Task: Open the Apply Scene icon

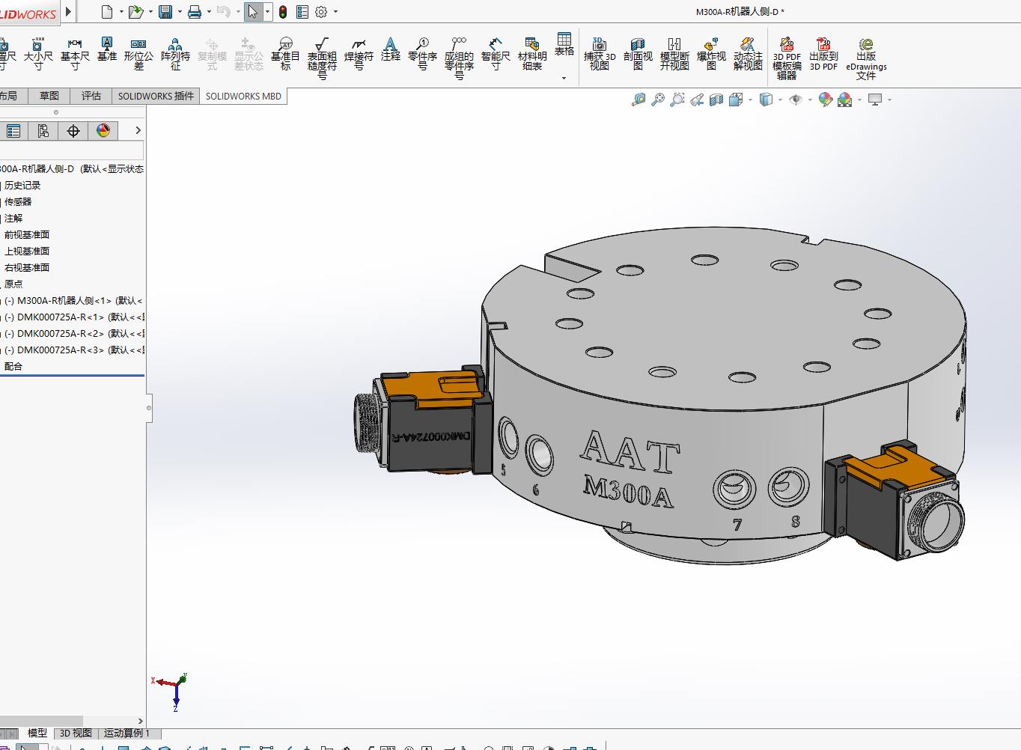Action: point(845,100)
